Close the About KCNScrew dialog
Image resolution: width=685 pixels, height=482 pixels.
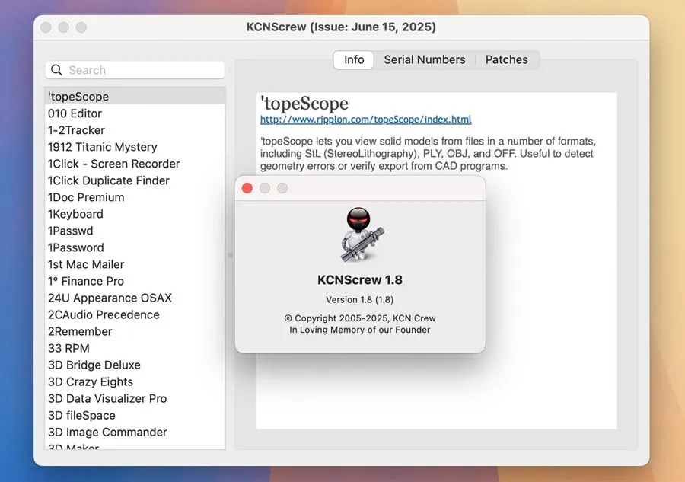247,188
